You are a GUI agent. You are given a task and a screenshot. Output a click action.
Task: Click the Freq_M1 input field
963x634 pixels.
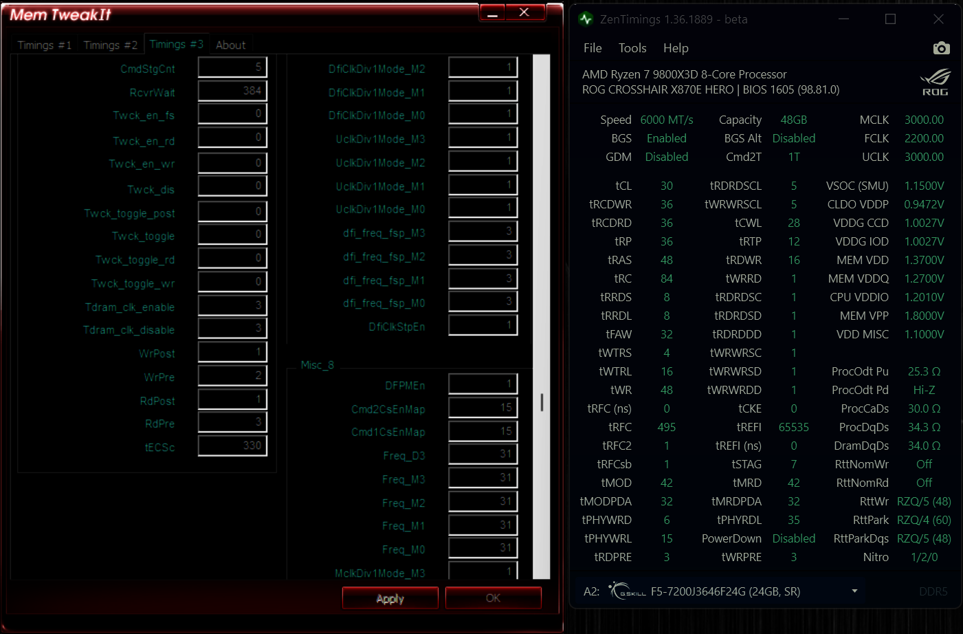(x=483, y=525)
